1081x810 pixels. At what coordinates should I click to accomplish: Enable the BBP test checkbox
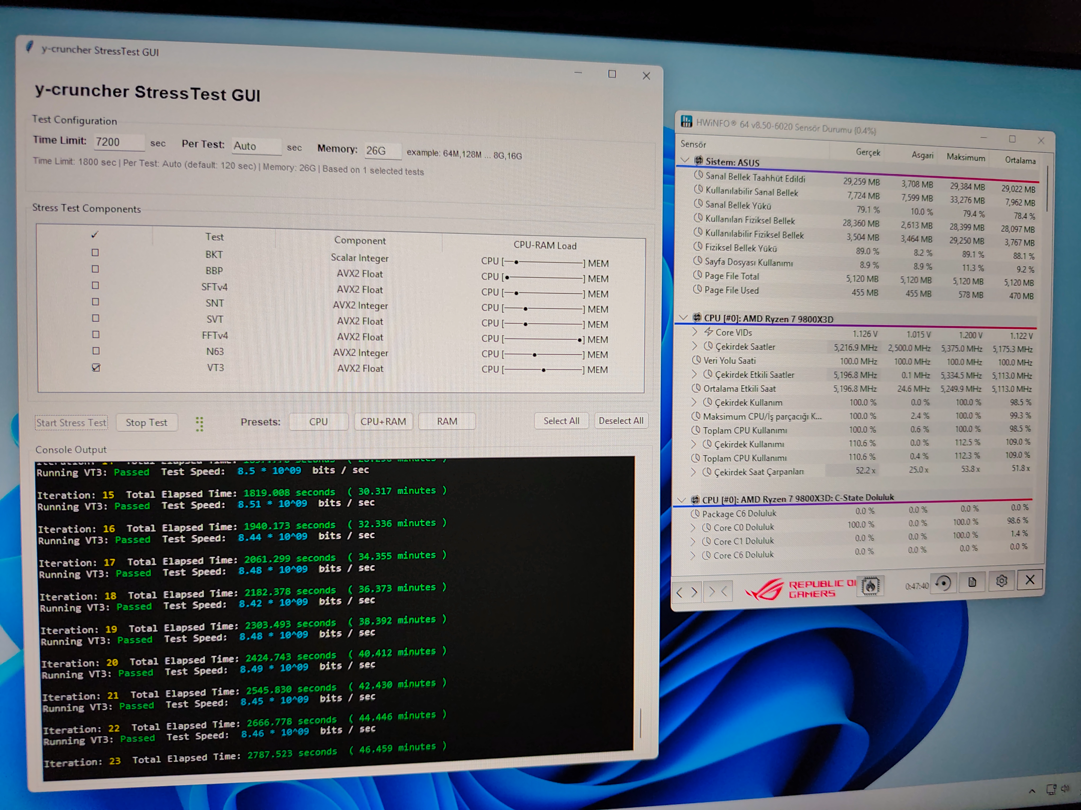tap(95, 269)
